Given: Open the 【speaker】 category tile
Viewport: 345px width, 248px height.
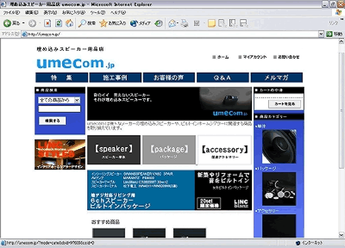Looking at the screenshot, I should (x=113, y=150).
